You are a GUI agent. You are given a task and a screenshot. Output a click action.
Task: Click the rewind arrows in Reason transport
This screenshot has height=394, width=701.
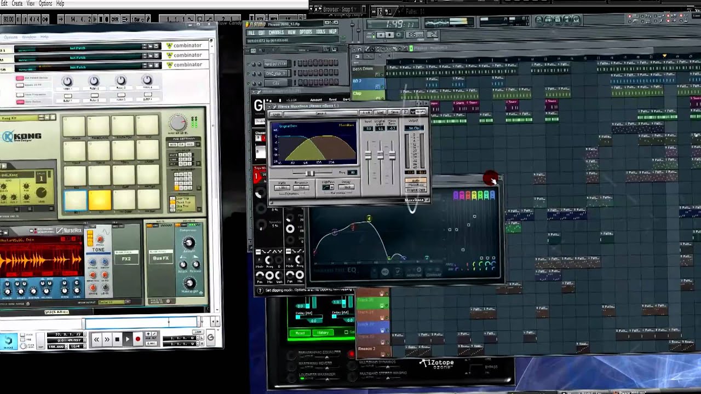(x=97, y=339)
